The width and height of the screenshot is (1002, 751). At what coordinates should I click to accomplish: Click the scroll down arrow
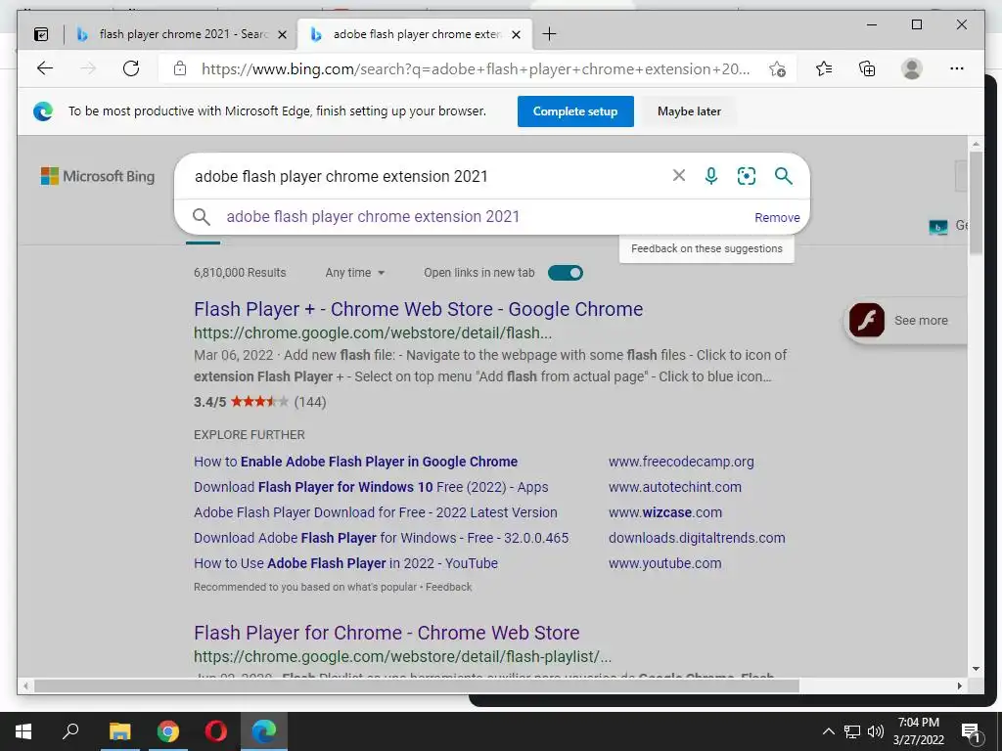(x=976, y=669)
